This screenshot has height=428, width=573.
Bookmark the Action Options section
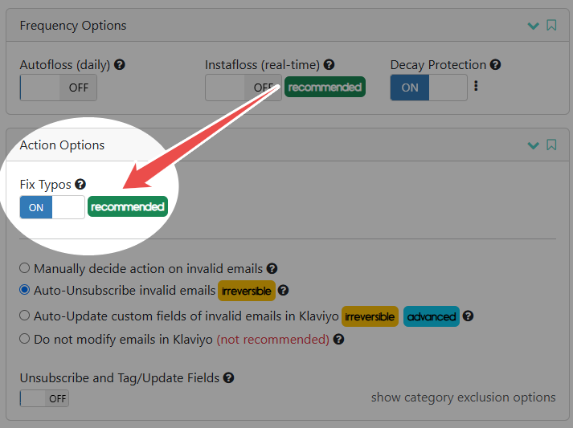point(551,145)
